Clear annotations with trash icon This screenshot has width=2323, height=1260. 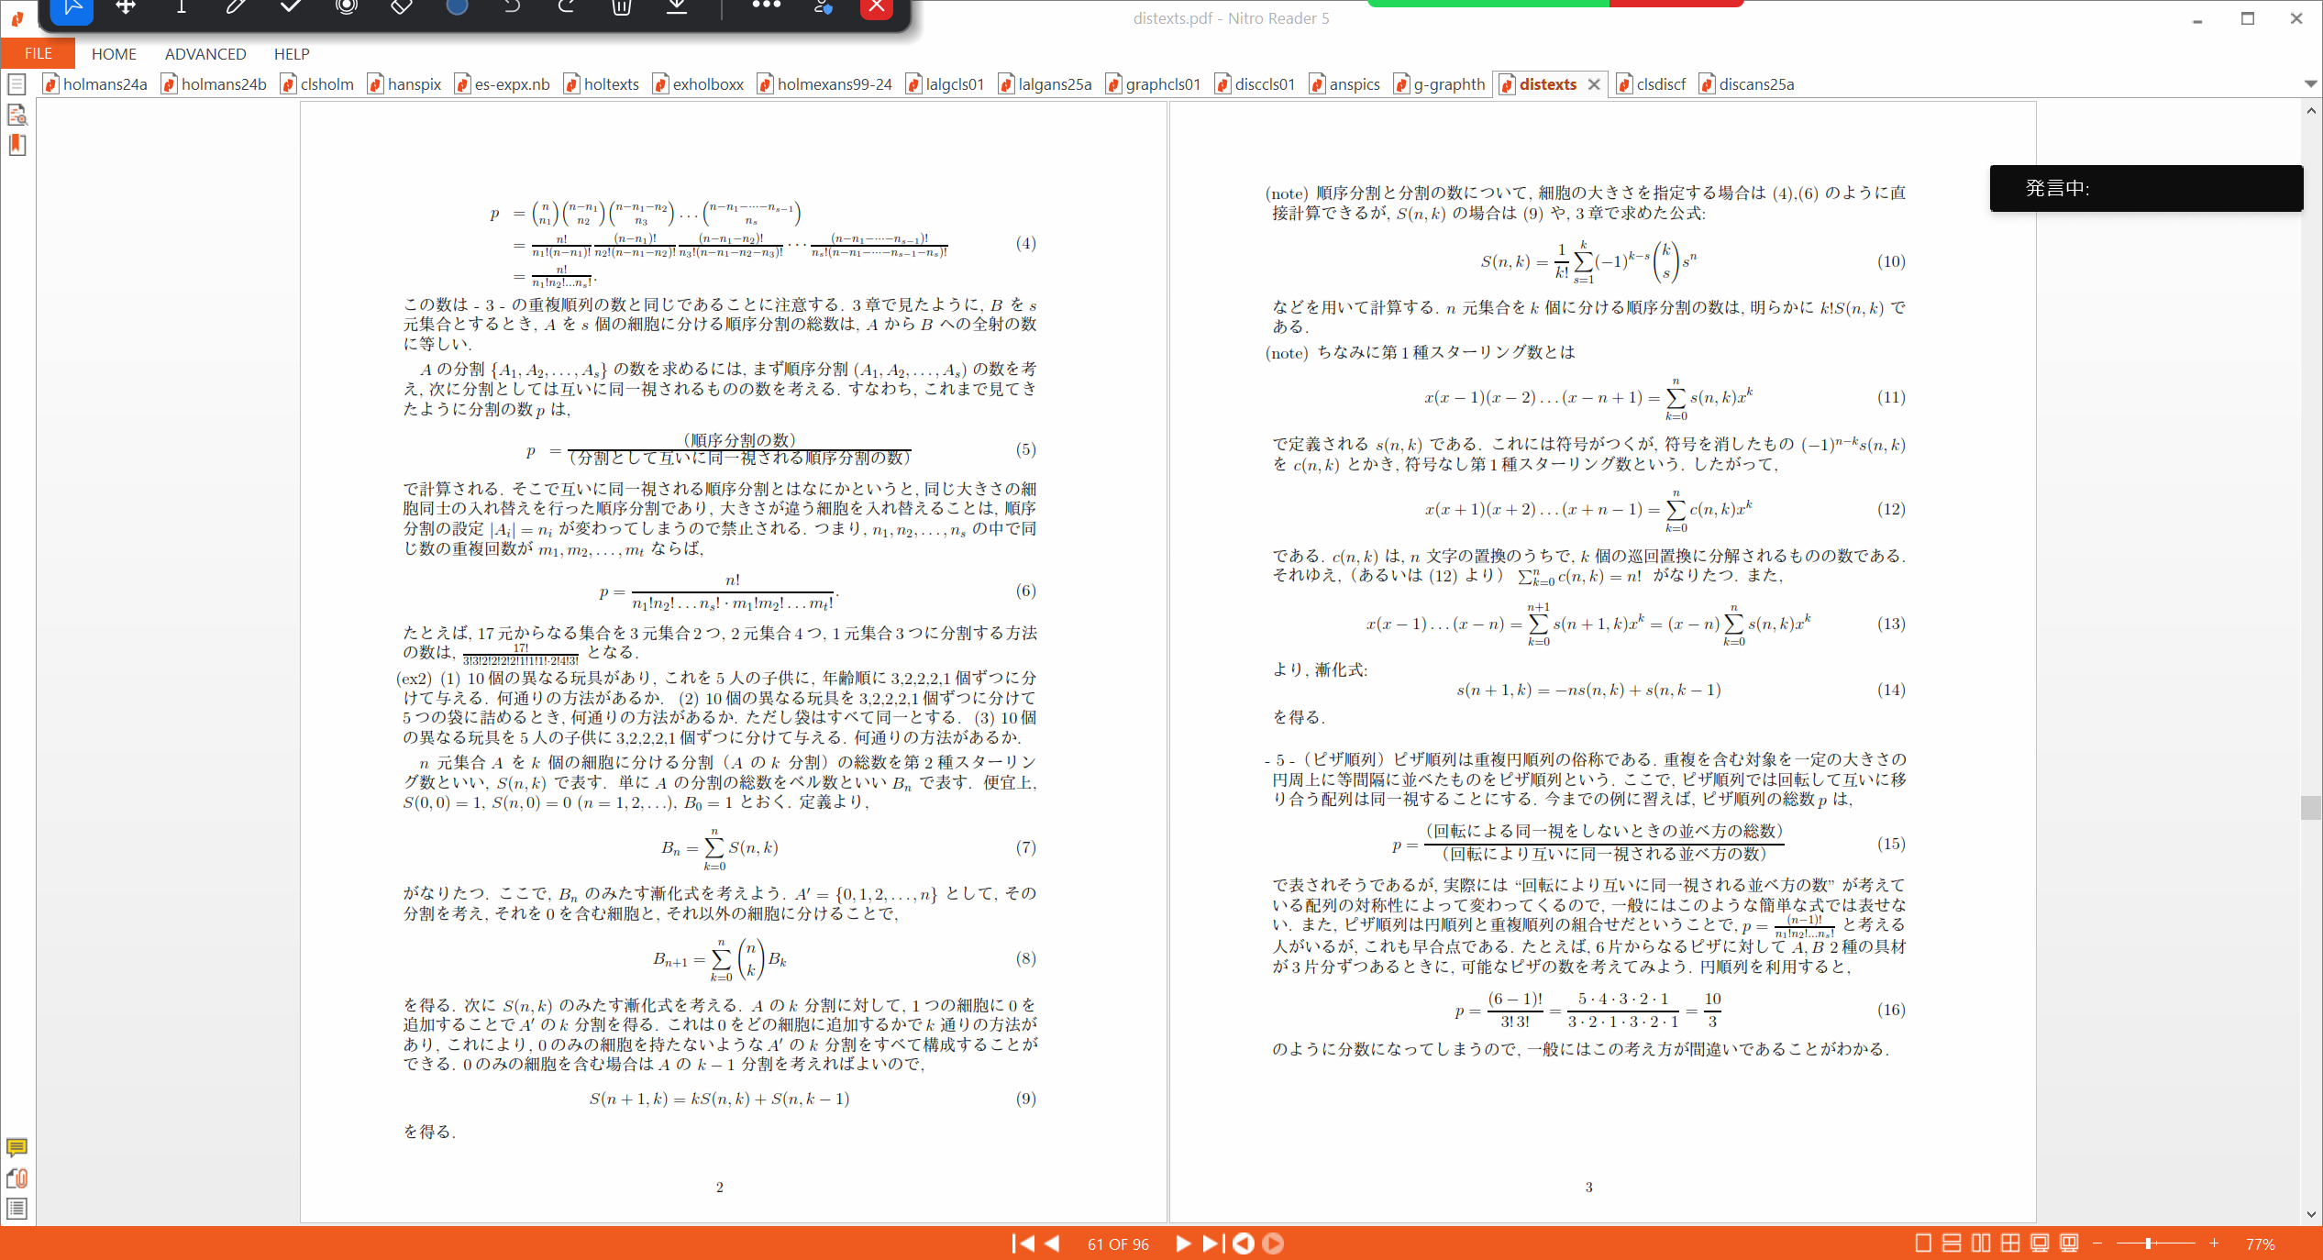[x=621, y=7]
